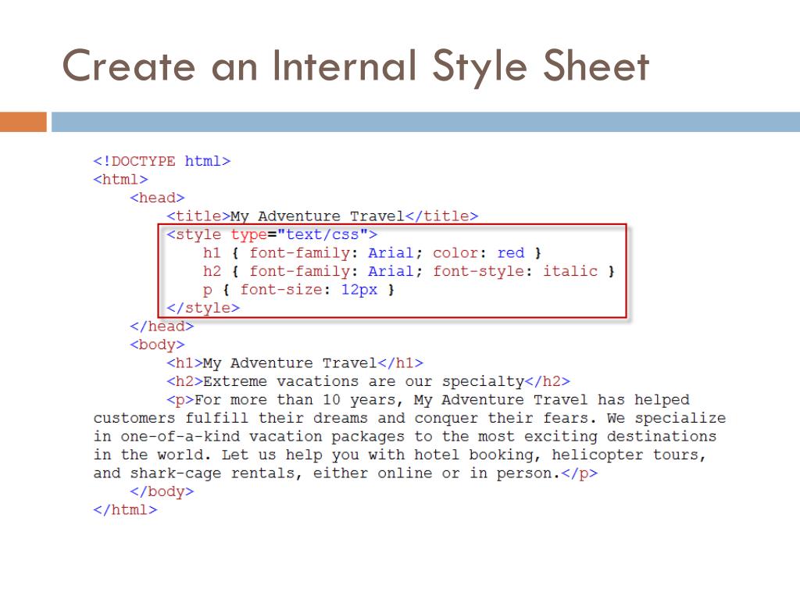Click the closing '</html>' tag

point(125,510)
